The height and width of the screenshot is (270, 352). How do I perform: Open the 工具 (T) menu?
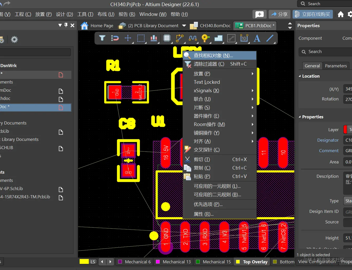point(85,14)
